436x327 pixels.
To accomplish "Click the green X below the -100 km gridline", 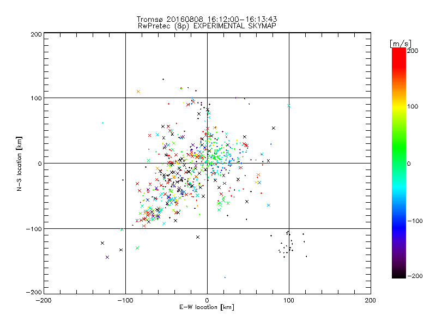I will 137,248.
